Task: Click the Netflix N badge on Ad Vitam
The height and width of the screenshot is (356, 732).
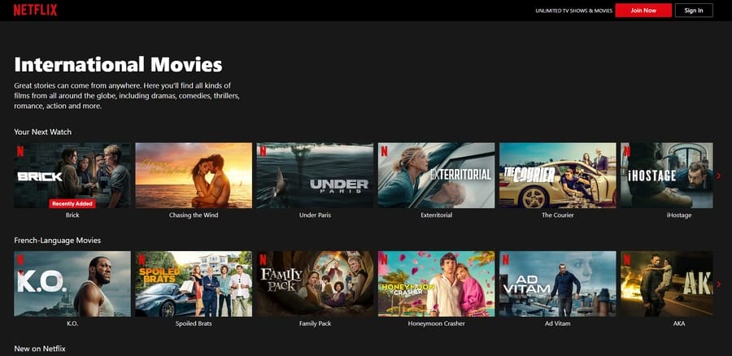Action: click(506, 260)
